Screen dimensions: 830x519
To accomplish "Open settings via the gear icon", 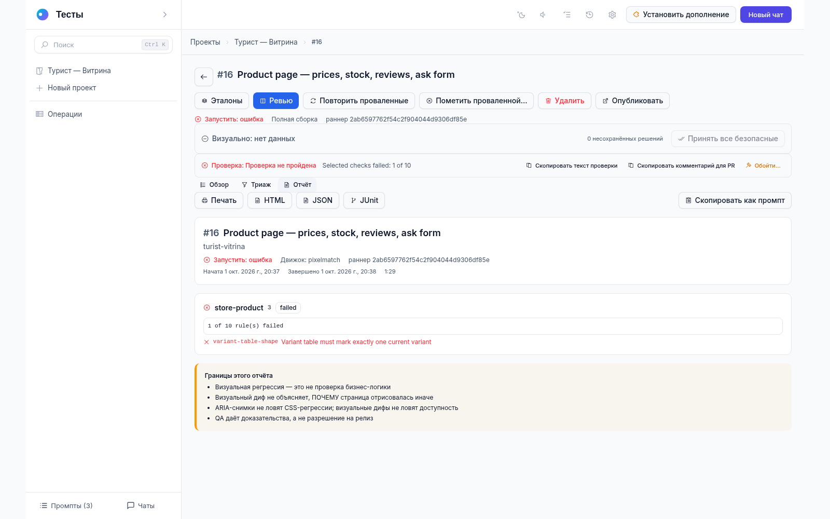I will [612, 15].
